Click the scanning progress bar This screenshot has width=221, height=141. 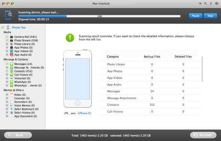tap(100, 16)
